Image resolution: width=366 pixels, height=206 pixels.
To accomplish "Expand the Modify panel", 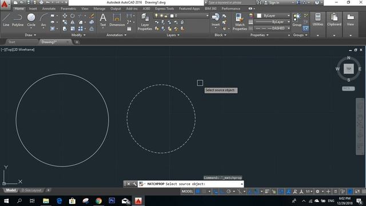I will [78, 35].
